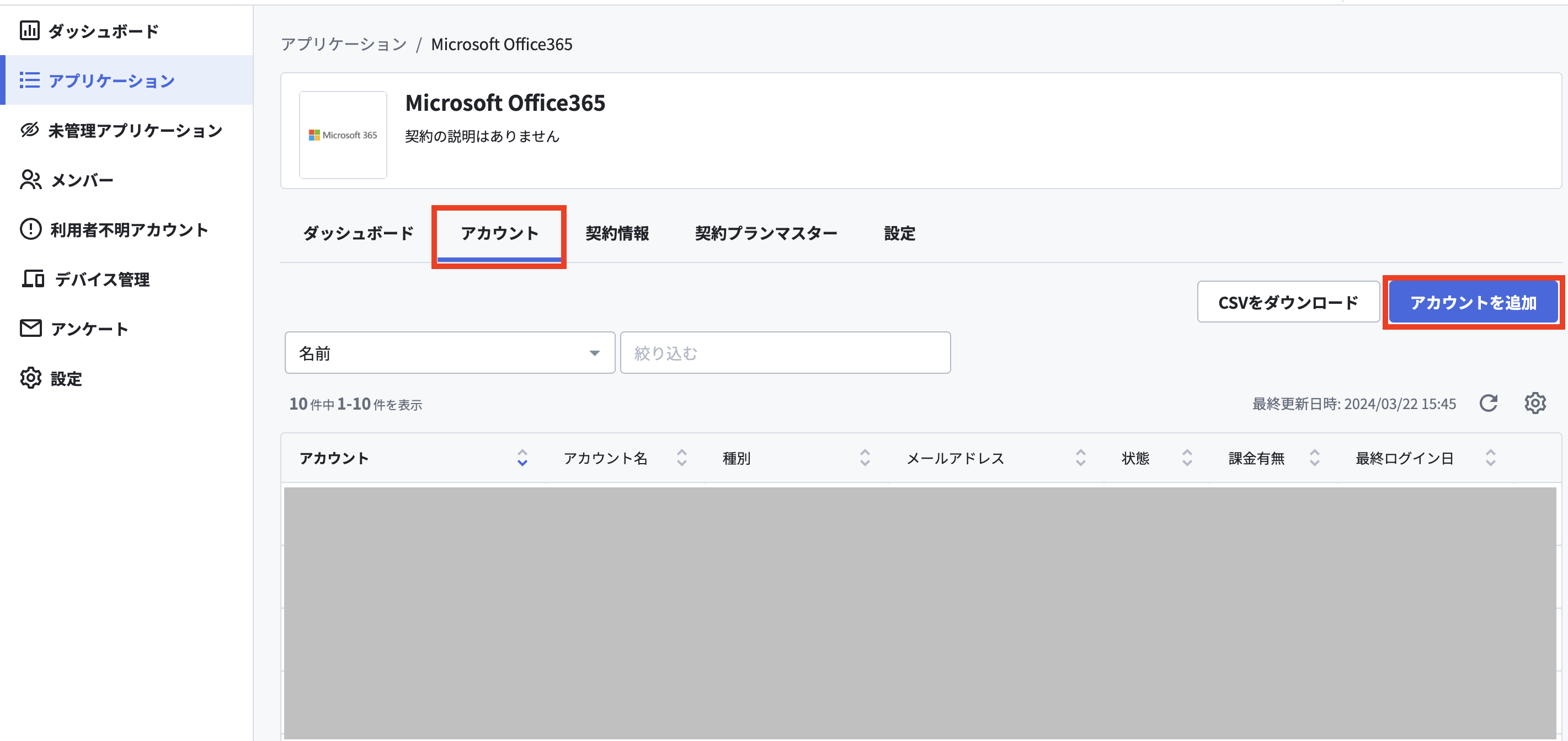Click the 絞り込む filter input field

(x=785, y=353)
